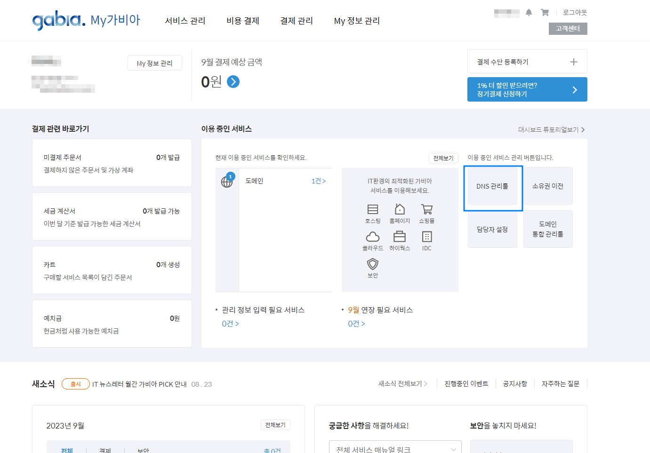Click the plus icon for payment method registration
The image size is (650, 453).
point(574,62)
